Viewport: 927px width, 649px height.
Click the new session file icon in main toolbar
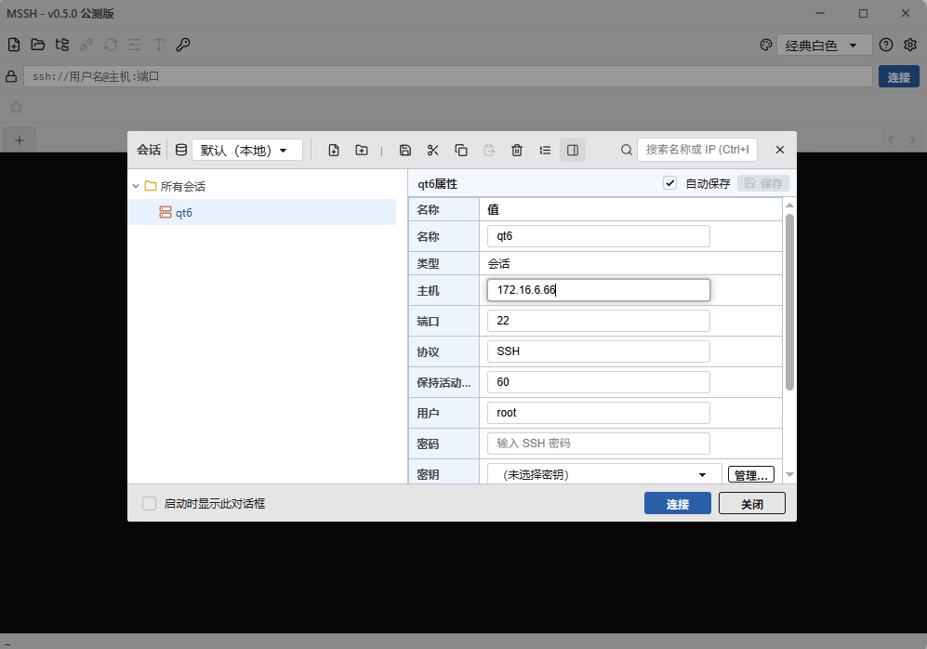click(14, 45)
